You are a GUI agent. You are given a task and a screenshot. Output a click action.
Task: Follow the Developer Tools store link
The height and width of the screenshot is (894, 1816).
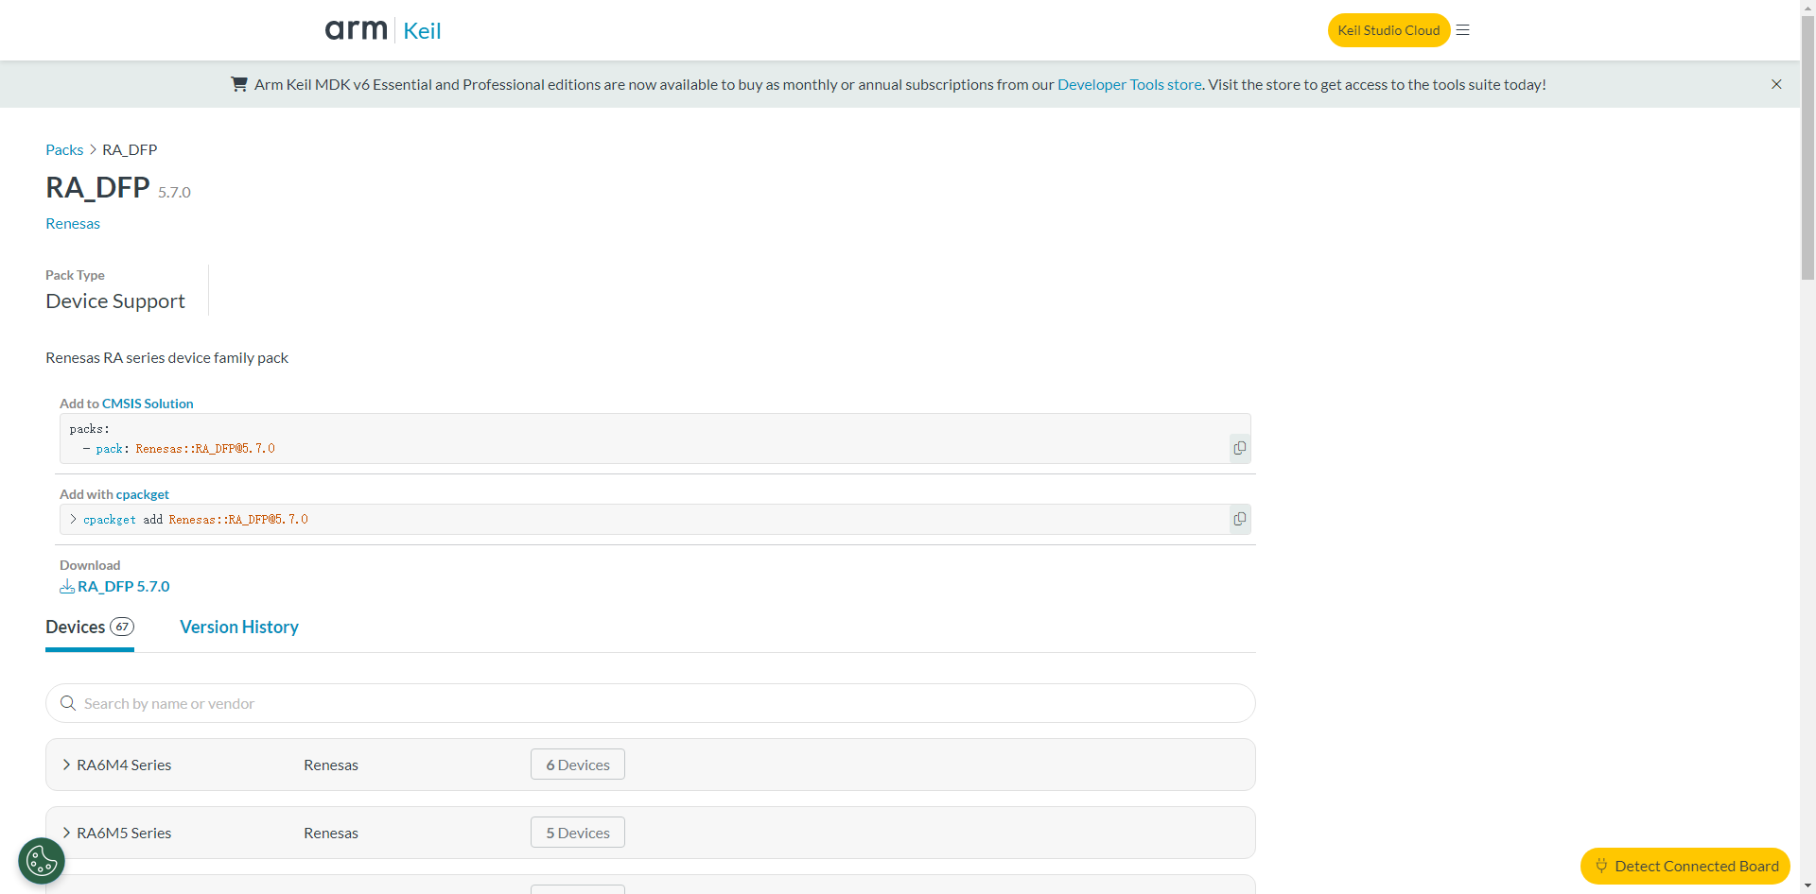point(1128,85)
